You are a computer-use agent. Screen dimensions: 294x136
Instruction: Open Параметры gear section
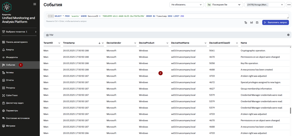pyautogui.click(x=20, y=111)
